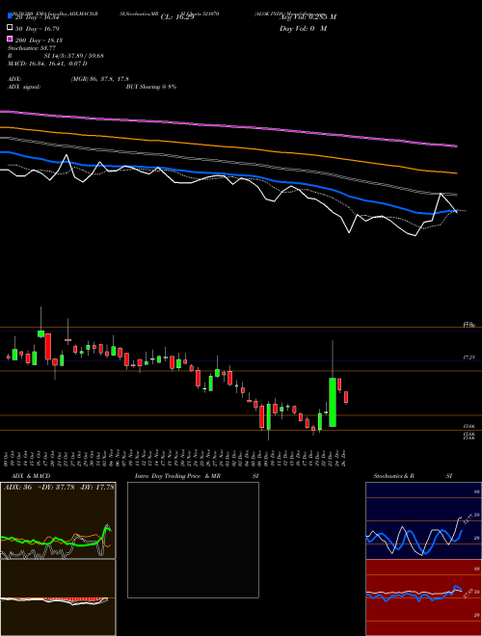Click the 'BUY Slowing @ 8%' signal text
The height and width of the screenshot is (636, 482).
151,87
